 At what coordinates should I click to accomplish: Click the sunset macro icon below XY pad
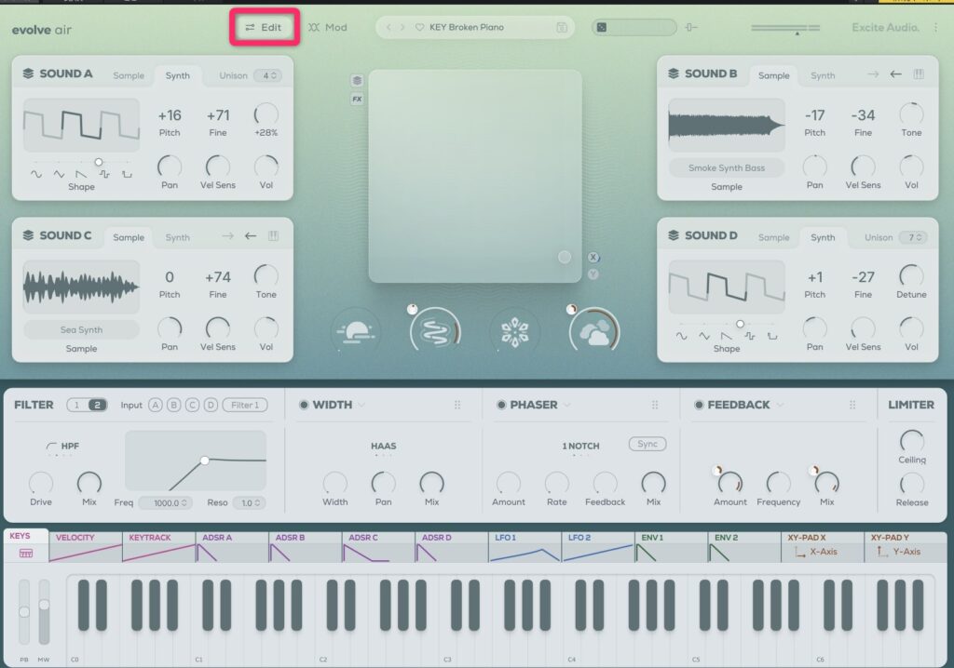356,330
